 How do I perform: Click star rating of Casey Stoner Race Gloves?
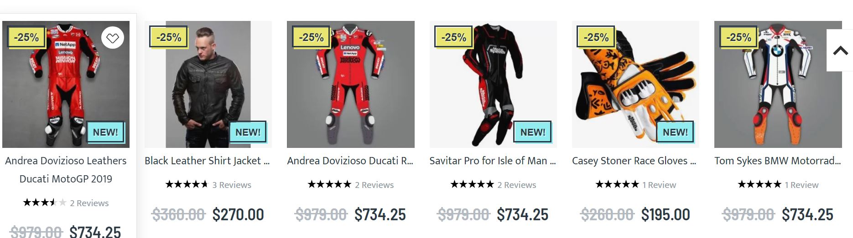click(617, 185)
